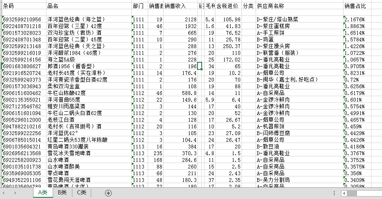The image size is (382, 199).
Task: Select cell 海之蓝5A级
Action: pos(89,59)
